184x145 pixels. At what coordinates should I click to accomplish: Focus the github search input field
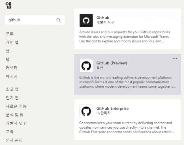tap(35, 20)
